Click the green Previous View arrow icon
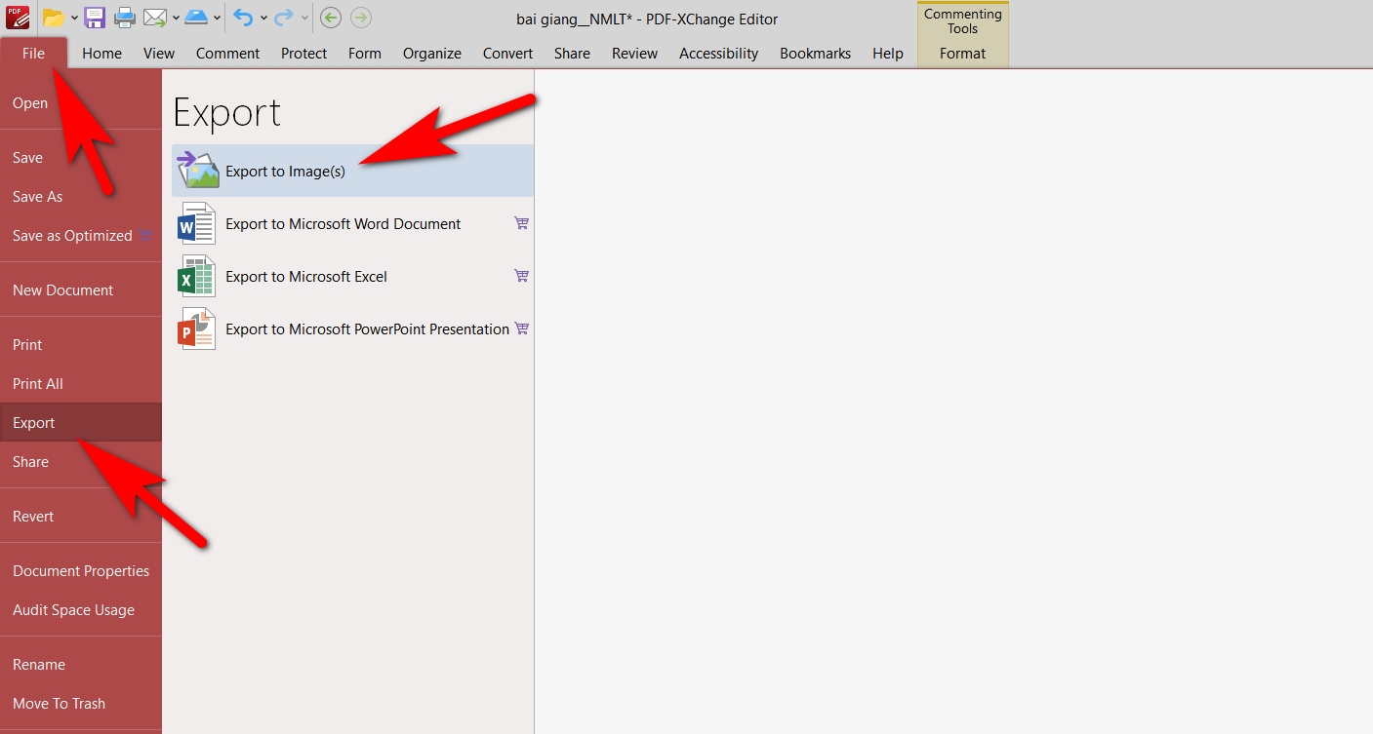 point(331,18)
